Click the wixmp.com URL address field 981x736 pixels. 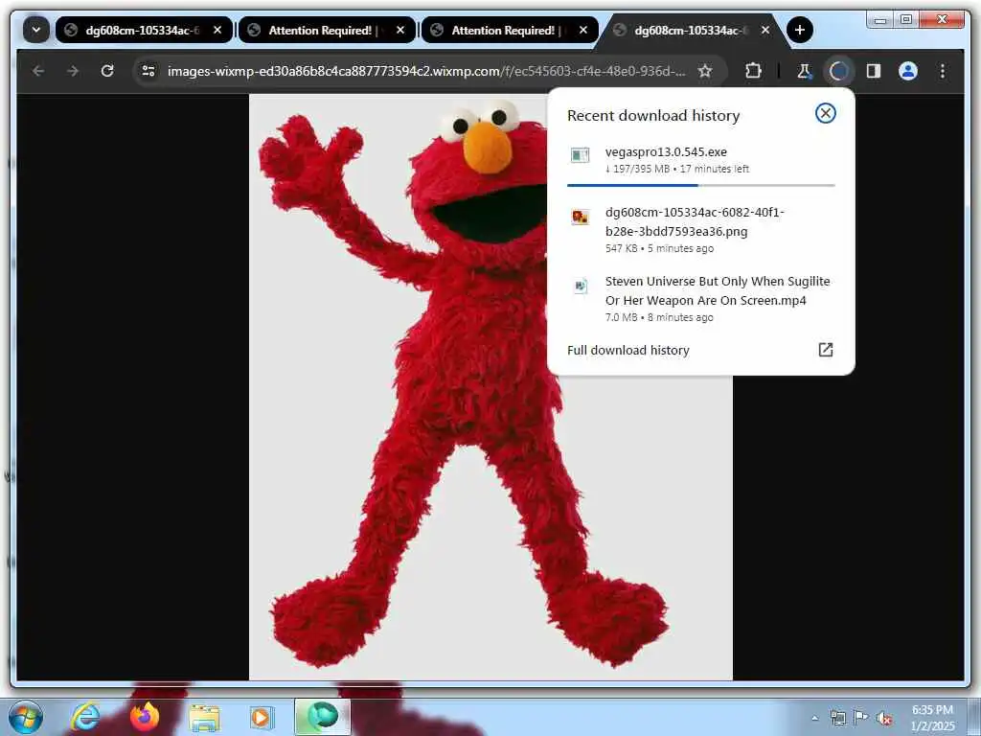pos(426,71)
